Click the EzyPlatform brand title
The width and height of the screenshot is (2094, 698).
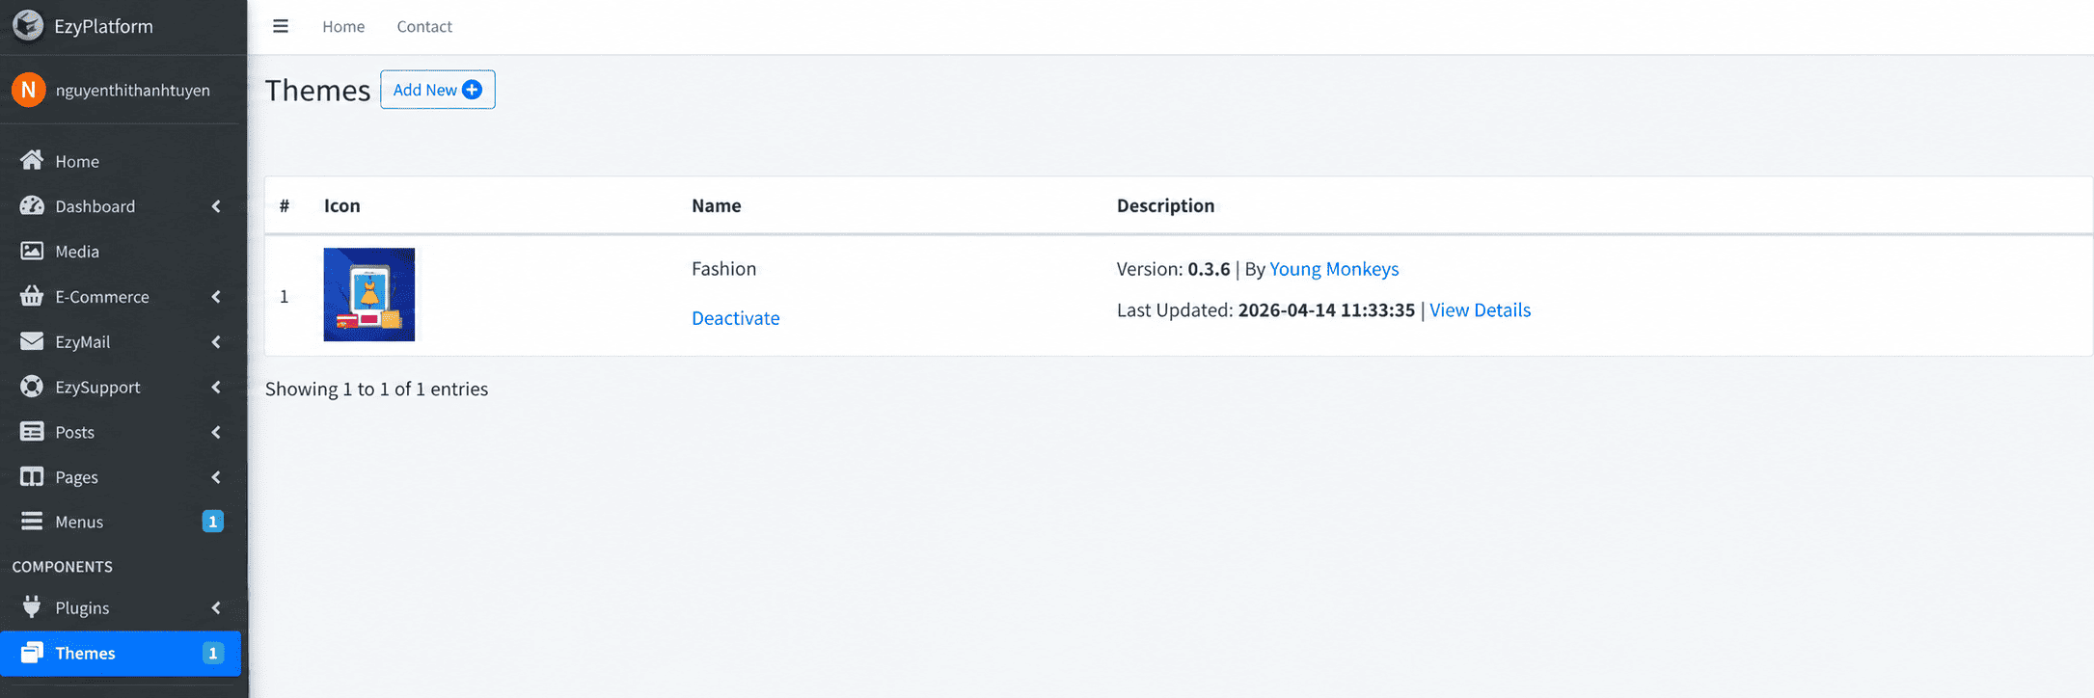coord(104,26)
